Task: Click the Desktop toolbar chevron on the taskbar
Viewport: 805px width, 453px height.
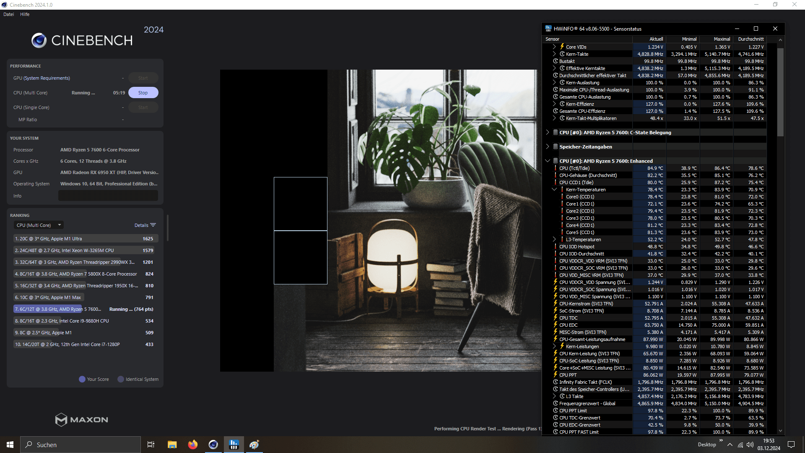Action: tap(721, 440)
